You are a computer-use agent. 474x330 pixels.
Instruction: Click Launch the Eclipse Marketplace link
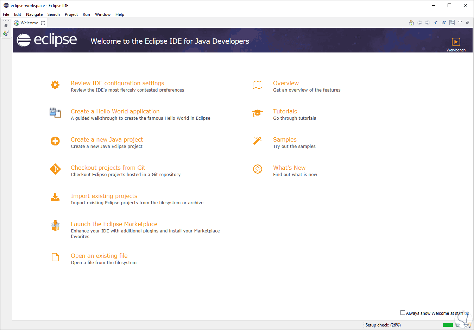(x=114, y=224)
